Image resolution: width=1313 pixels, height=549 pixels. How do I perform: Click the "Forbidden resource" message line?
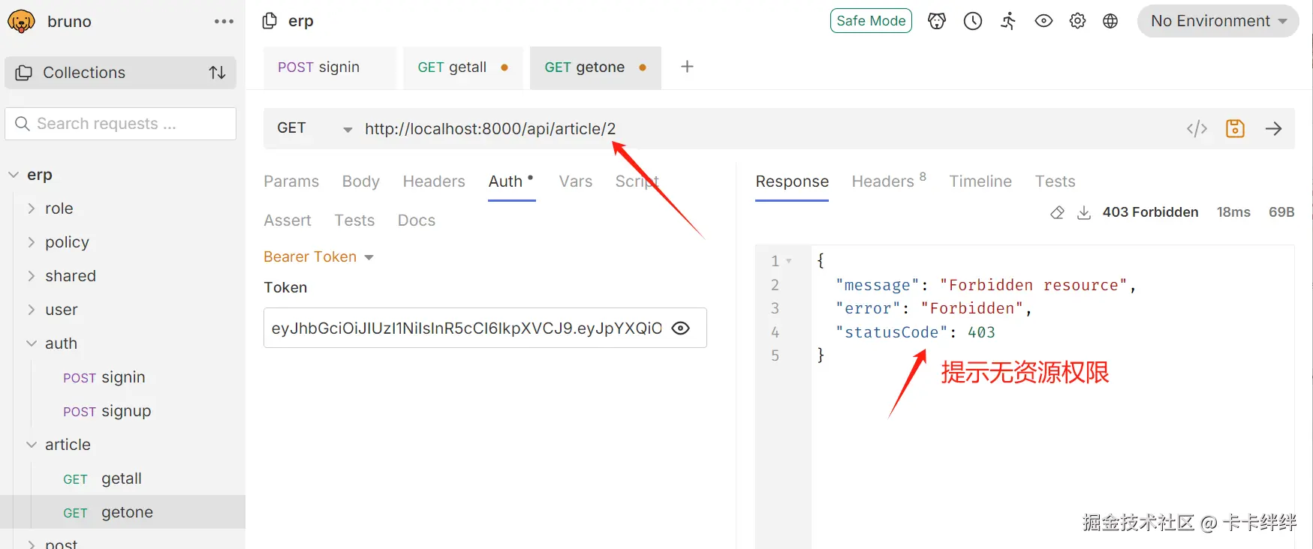986,285
